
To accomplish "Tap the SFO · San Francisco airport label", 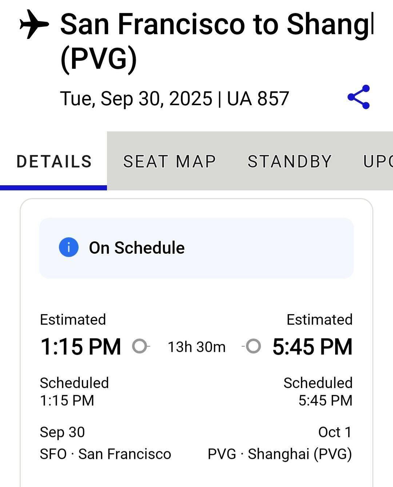I will click(105, 454).
